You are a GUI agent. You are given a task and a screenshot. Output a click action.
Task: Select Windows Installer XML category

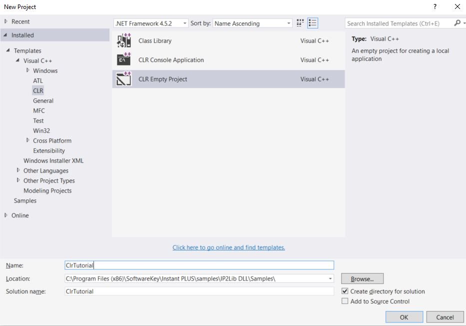(53, 160)
